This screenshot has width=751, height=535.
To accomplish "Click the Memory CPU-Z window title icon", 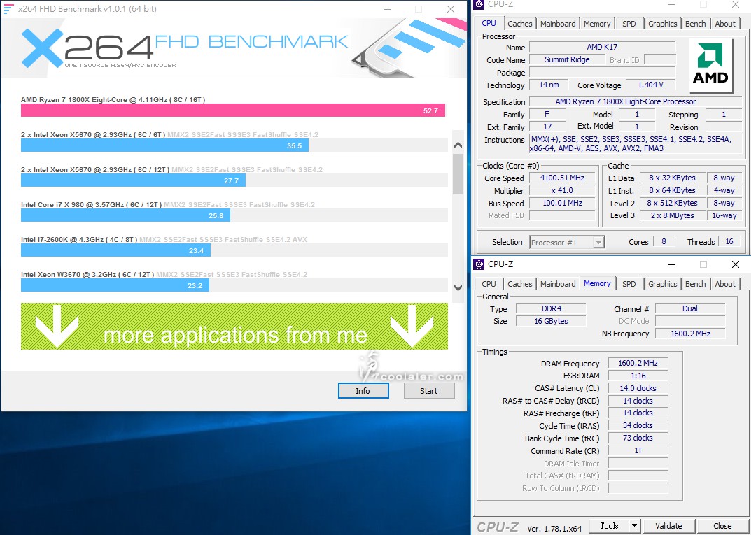I will 479,264.
